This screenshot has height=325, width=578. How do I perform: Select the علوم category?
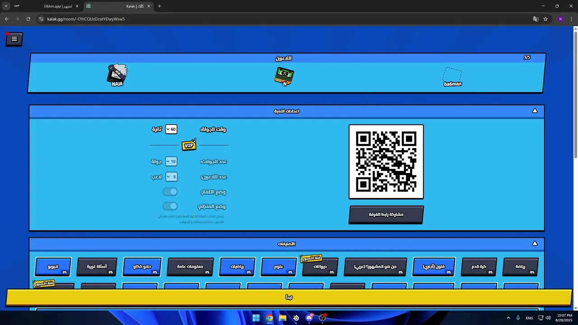[279, 267]
